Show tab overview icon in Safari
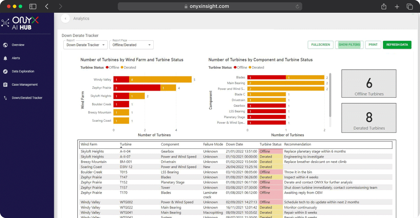 pos(409,7)
